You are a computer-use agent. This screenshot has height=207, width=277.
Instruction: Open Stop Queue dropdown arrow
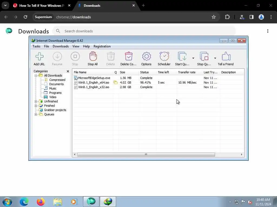click(215, 58)
